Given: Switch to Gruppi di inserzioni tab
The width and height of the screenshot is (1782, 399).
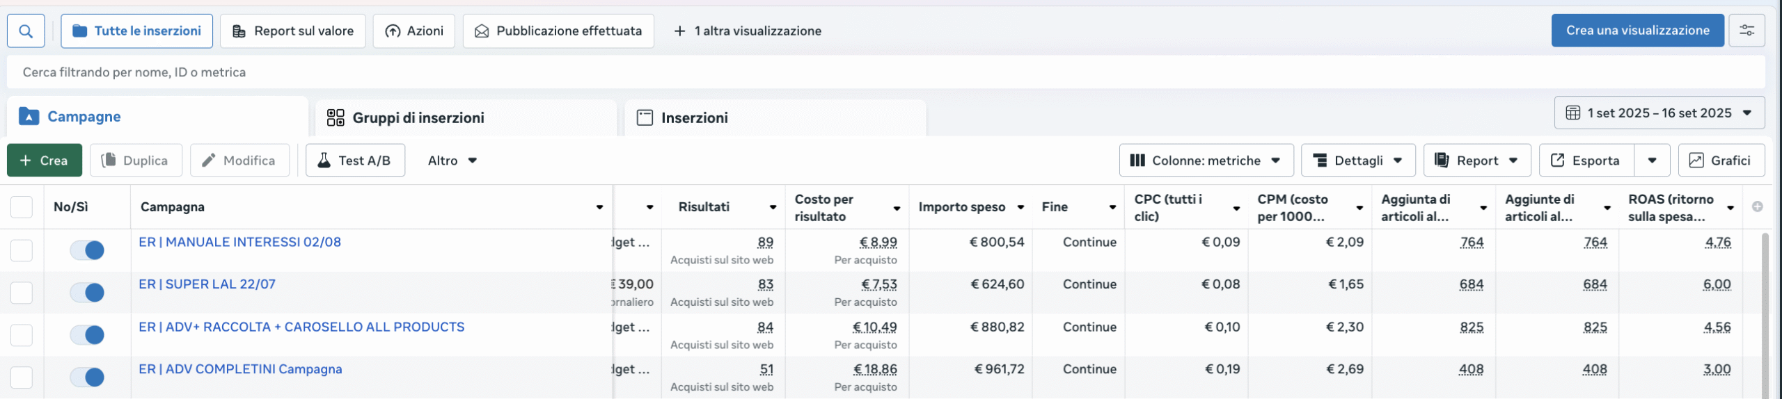Looking at the screenshot, I should coord(418,117).
